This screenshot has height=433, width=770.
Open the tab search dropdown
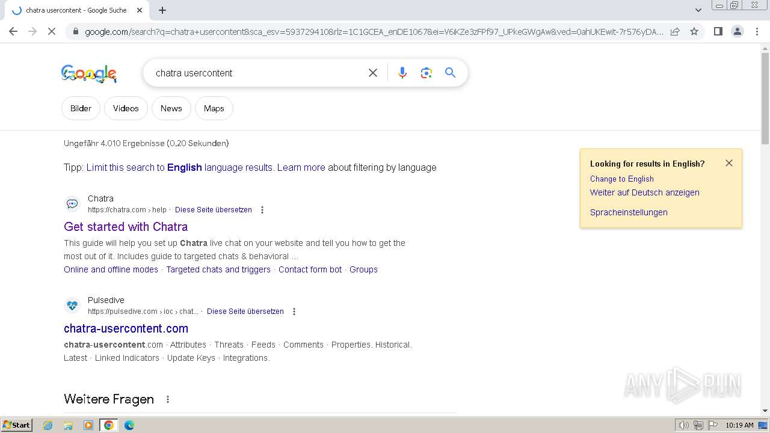698,10
